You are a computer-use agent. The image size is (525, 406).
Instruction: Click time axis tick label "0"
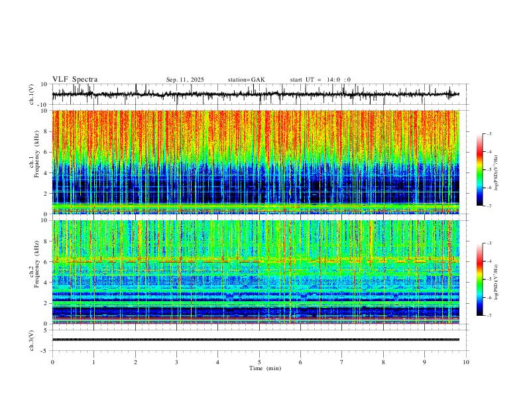(52, 362)
